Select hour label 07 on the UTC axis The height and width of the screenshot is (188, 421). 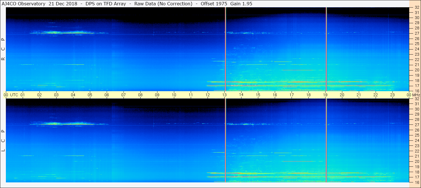click(x=124, y=95)
